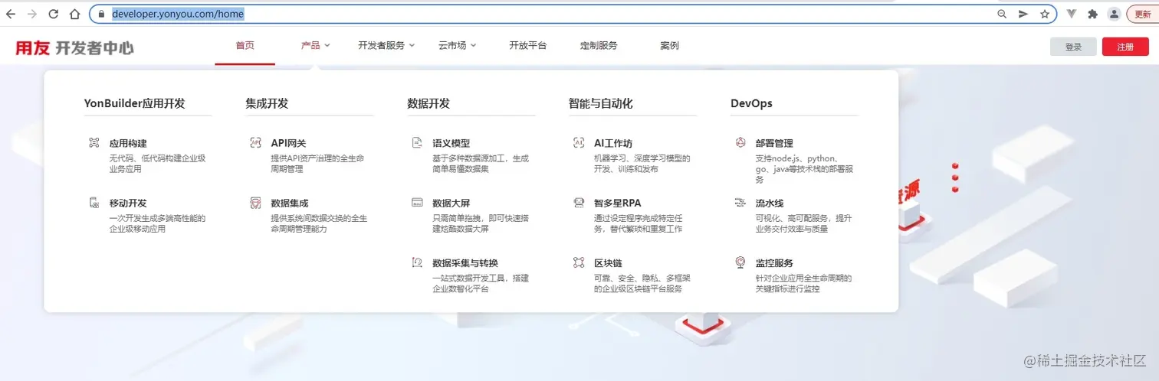Click the 智多星RPA robot icon

579,203
